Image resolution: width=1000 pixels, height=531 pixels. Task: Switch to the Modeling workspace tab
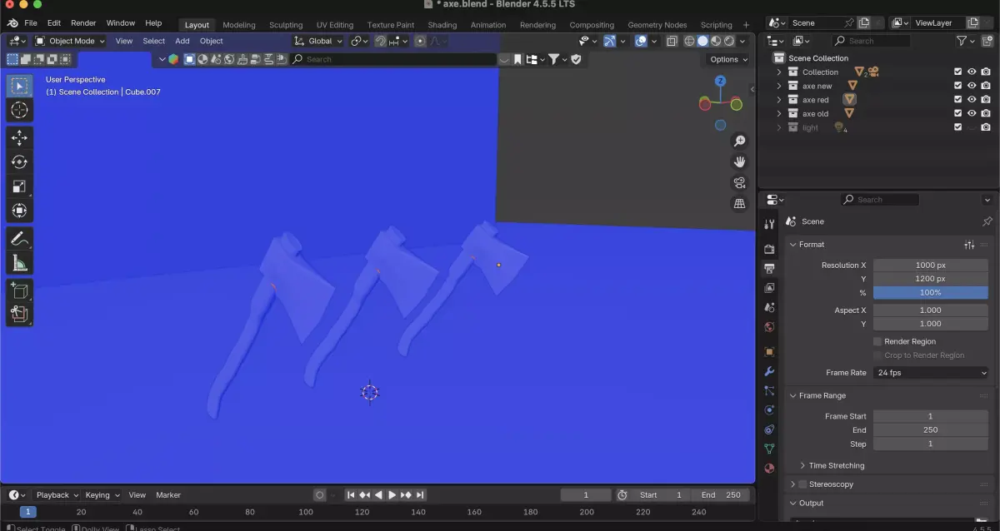(x=239, y=25)
